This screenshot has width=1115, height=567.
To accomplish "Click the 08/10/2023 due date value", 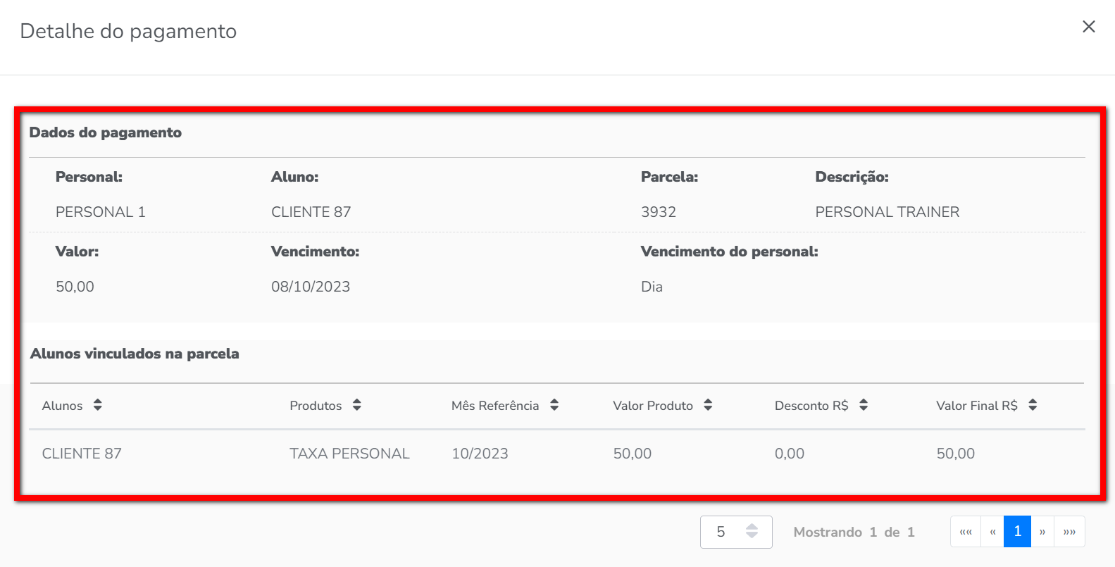I will coord(311,287).
